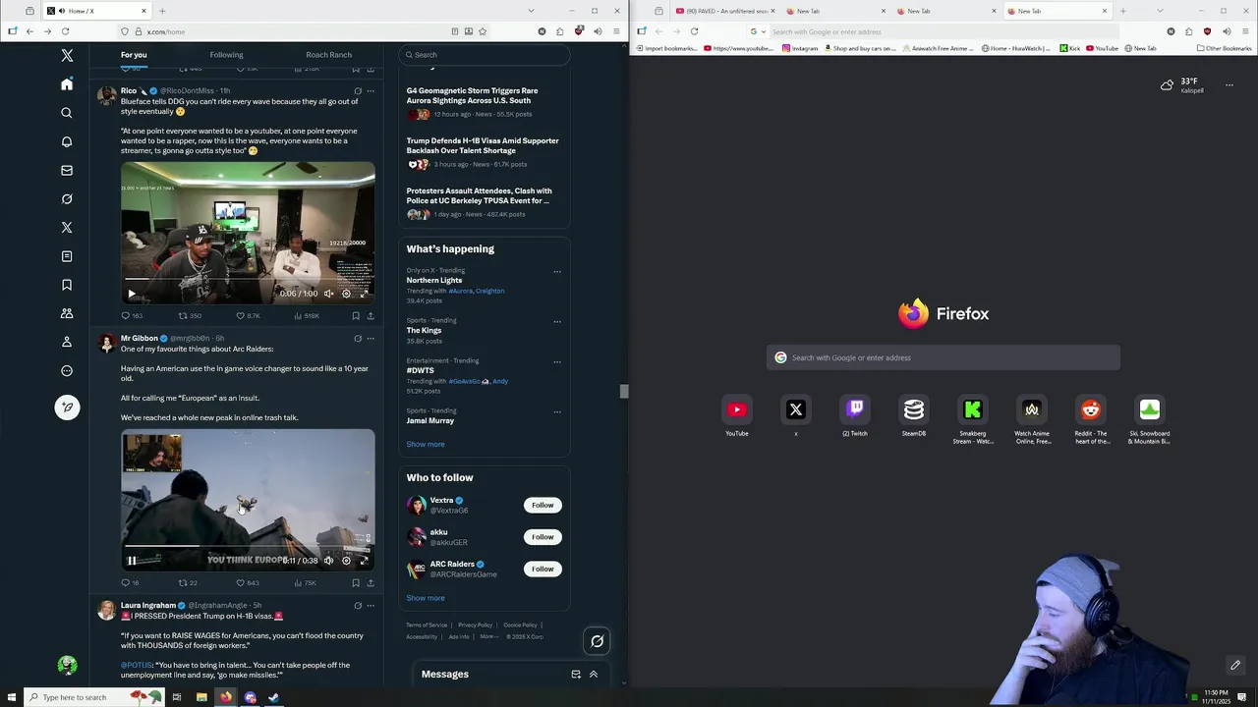Bookmark Rico's post
1258x707 pixels.
pos(356,315)
